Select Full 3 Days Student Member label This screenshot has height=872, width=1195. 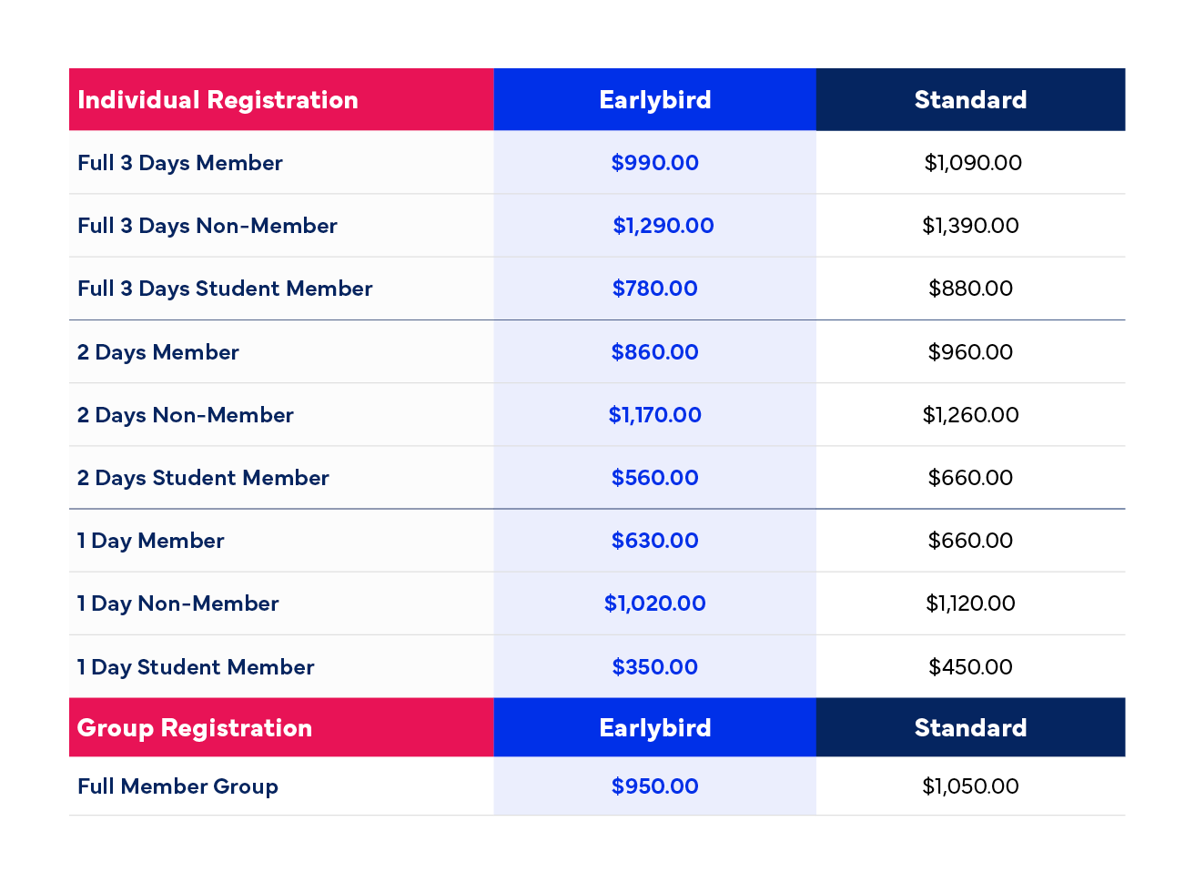(225, 289)
